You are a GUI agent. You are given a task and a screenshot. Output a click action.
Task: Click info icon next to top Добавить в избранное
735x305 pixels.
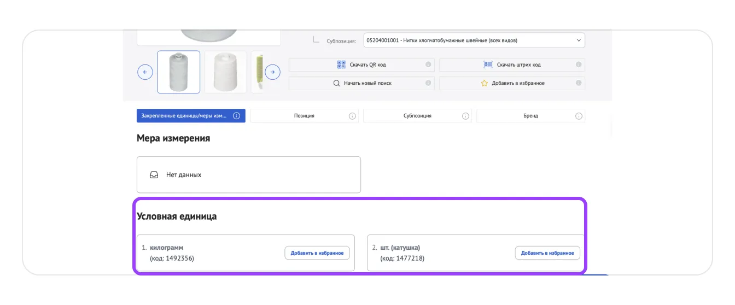(579, 83)
